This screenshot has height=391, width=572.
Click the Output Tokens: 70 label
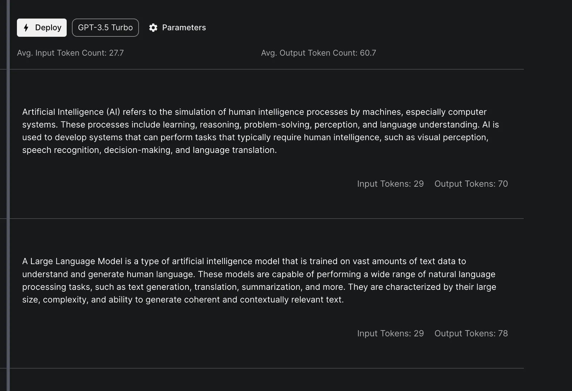[471, 184]
